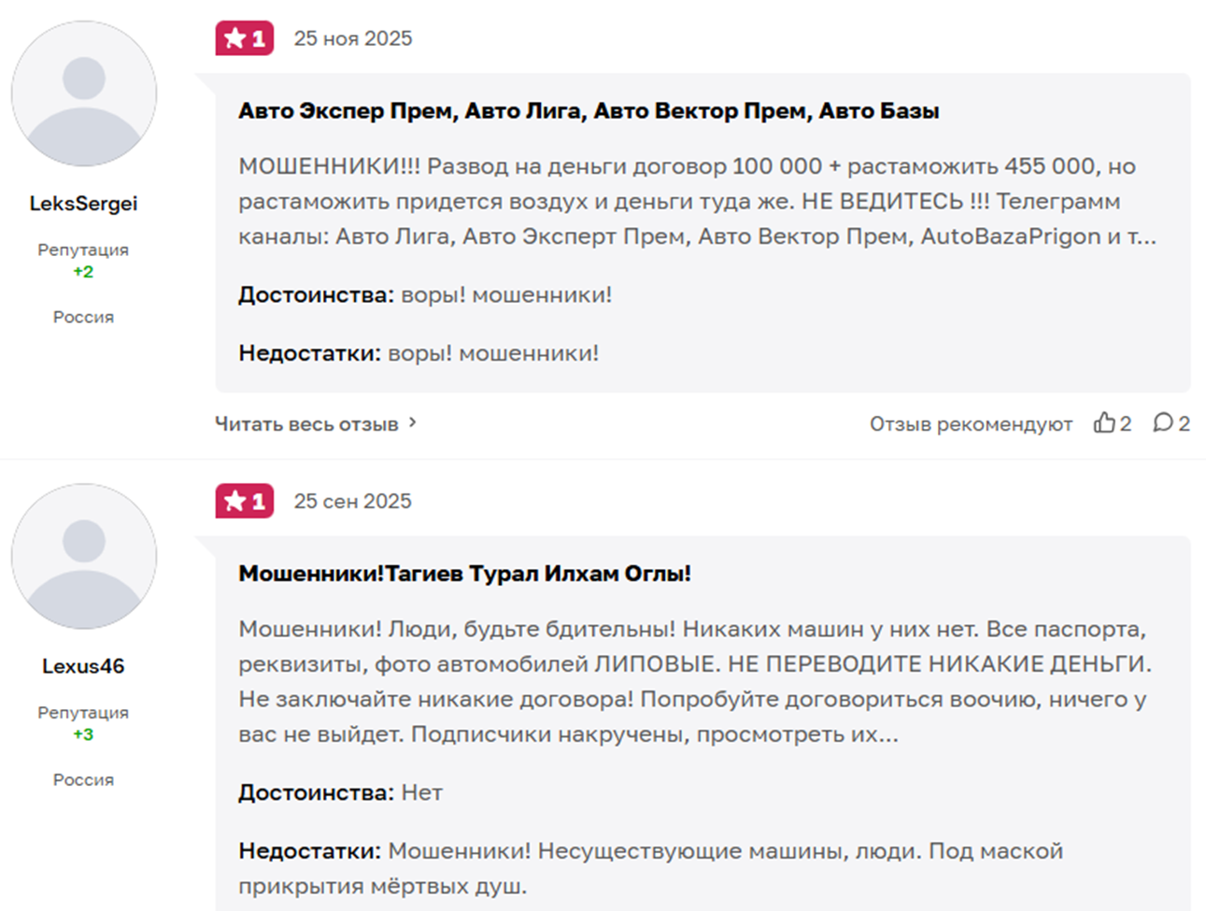Screen dimensions: 1206x911
Task: Click the Россия label under LeksSergei
Action: 83,317
